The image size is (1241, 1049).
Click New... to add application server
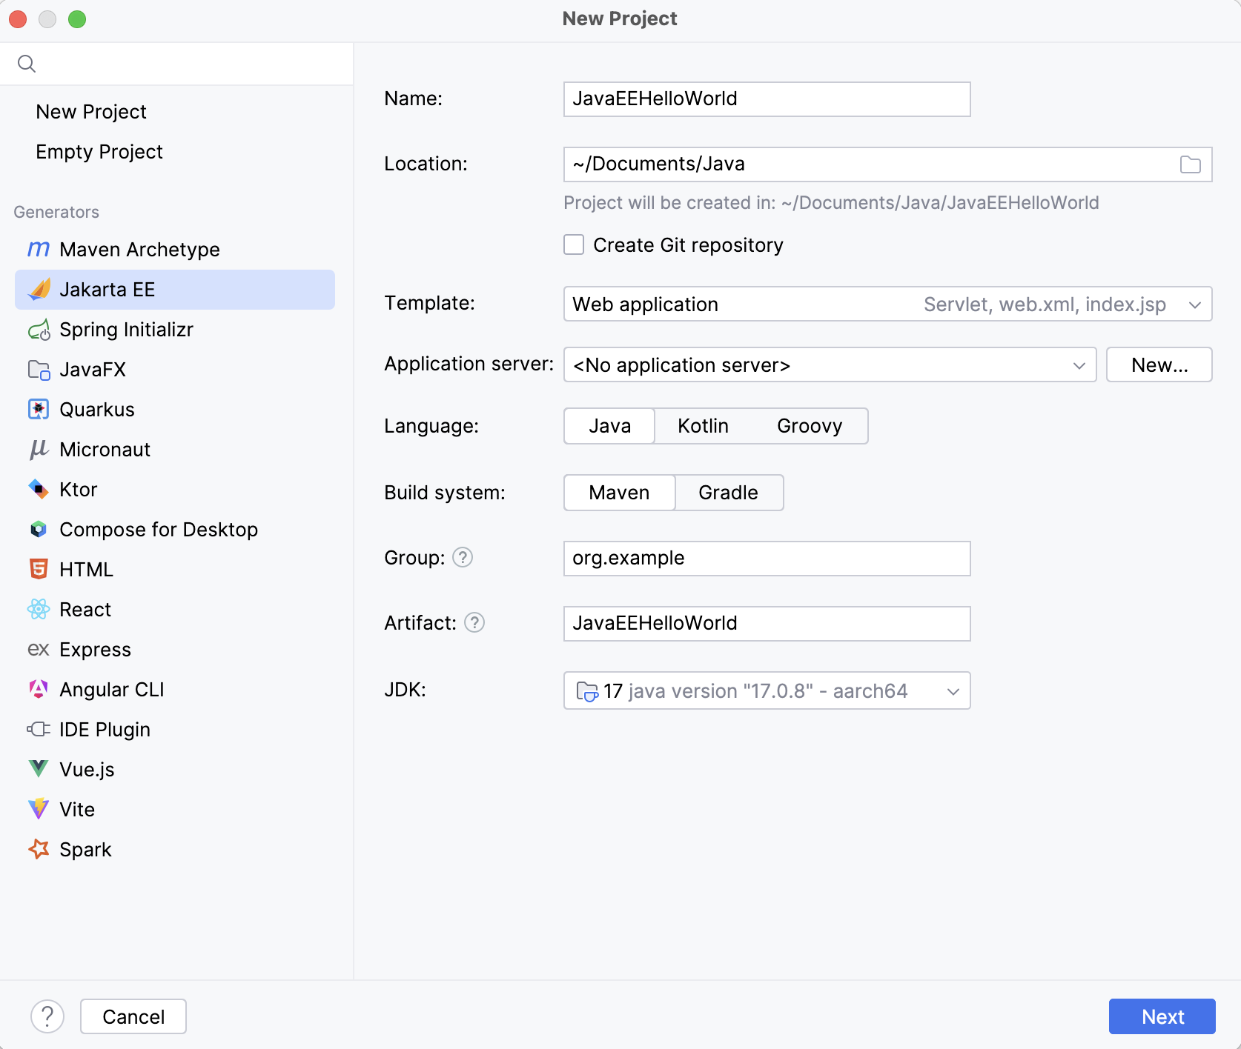pos(1159,364)
